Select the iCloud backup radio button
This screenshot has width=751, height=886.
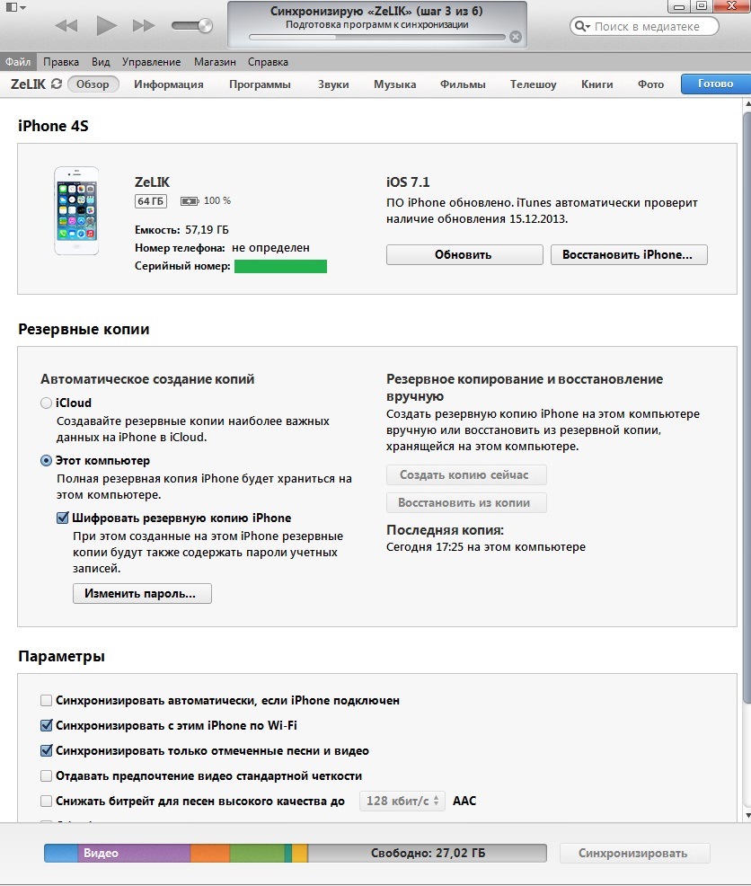point(47,403)
